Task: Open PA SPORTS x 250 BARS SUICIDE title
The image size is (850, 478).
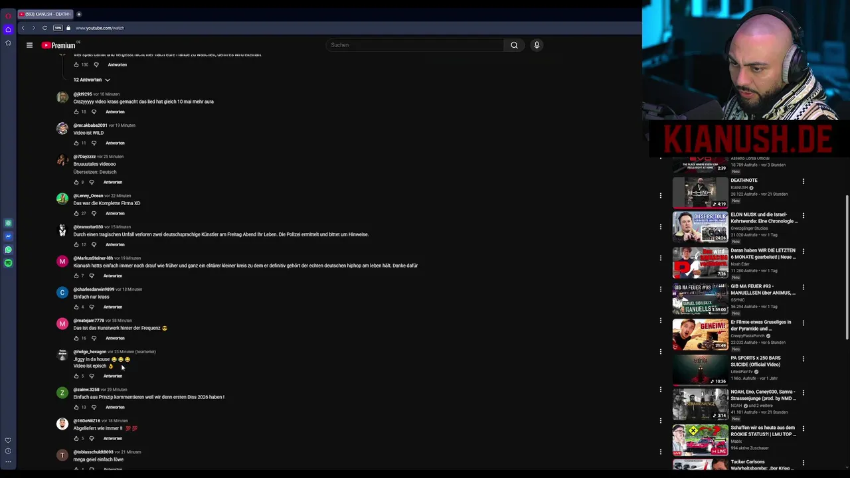Action: pos(755,361)
